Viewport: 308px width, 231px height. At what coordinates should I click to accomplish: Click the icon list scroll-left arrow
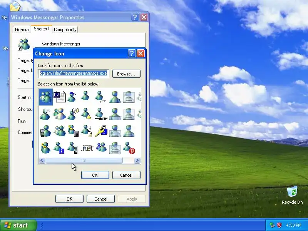pyautogui.click(x=42, y=161)
